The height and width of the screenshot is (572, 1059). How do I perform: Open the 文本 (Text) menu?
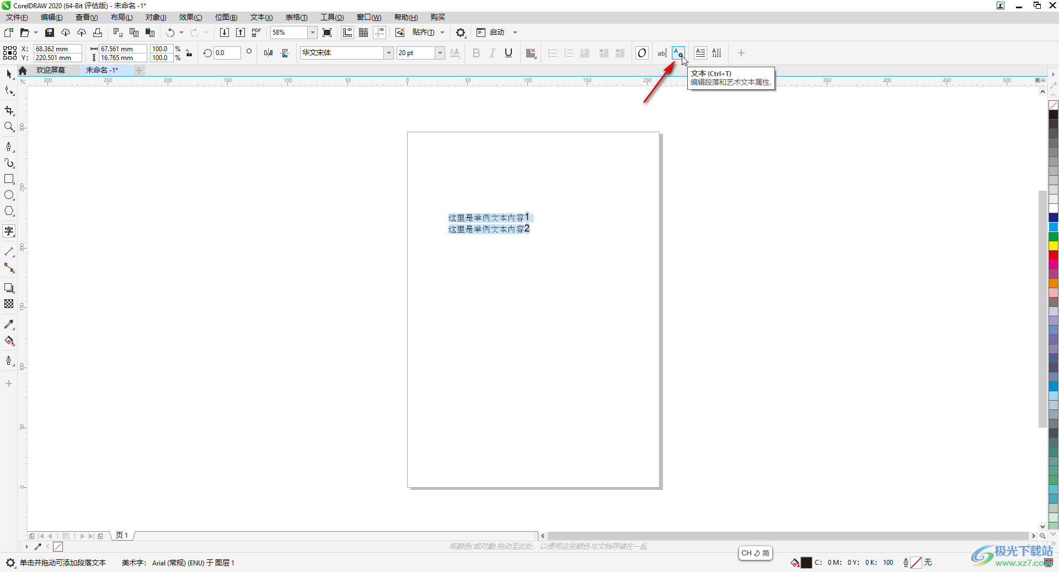pos(261,17)
